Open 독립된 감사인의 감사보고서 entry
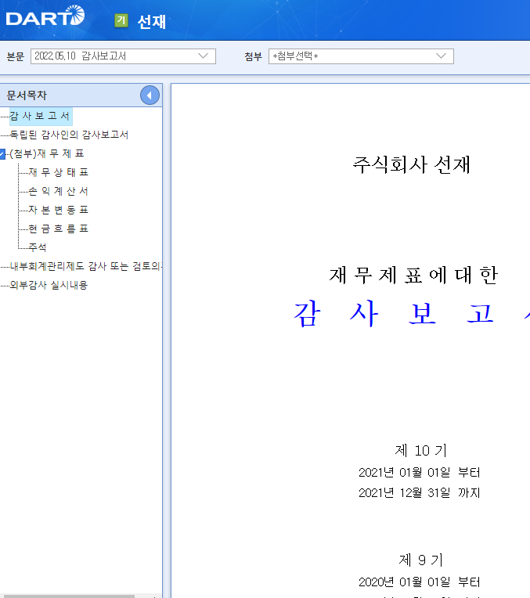 (69, 135)
